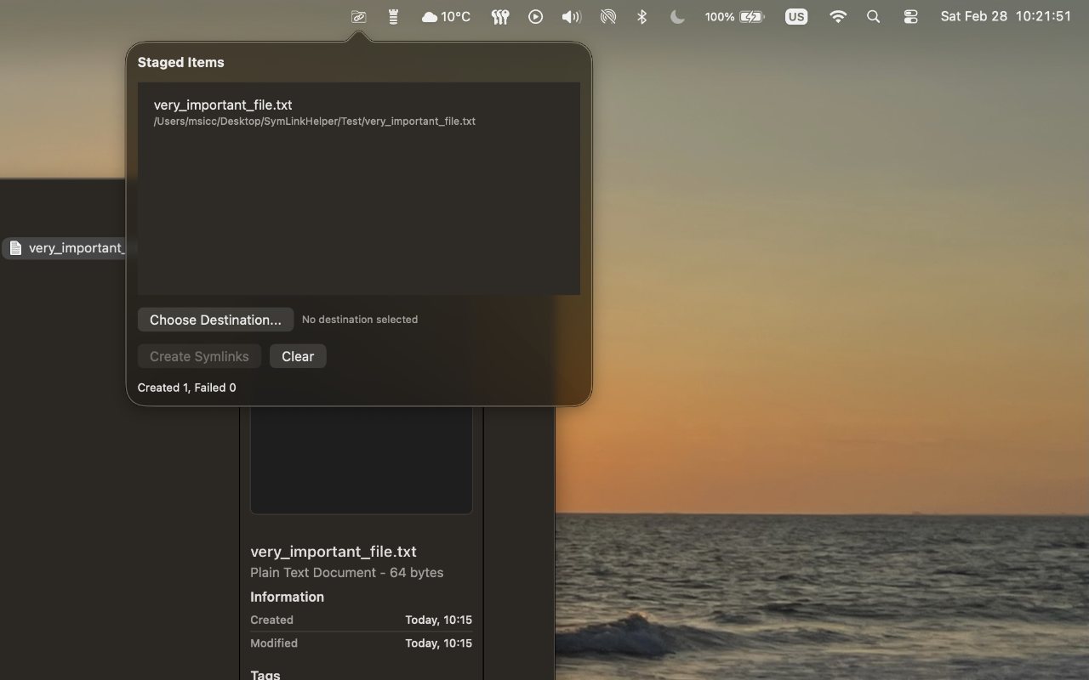Open Control Center in the menu bar

click(x=909, y=16)
